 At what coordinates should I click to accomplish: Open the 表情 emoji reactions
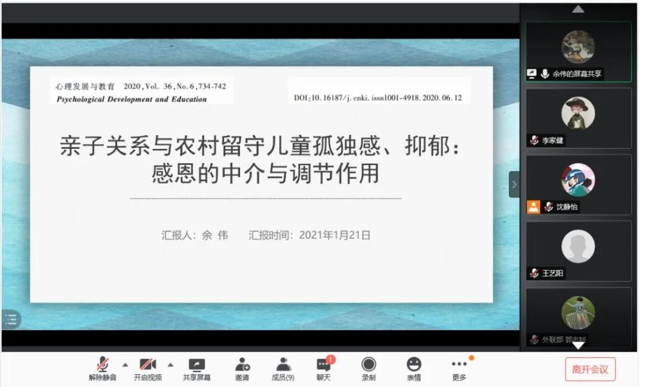click(x=414, y=368)
